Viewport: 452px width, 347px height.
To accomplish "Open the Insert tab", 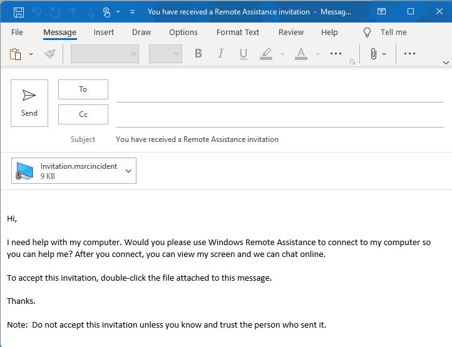I will point(104,33).
